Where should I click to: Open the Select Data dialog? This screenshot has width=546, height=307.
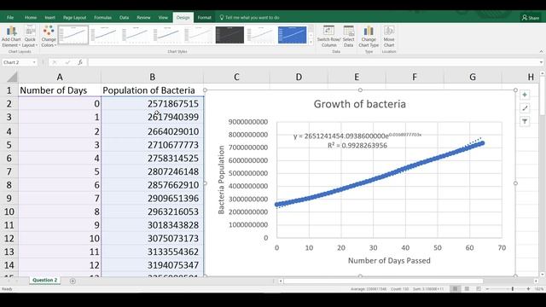(348, 36)
